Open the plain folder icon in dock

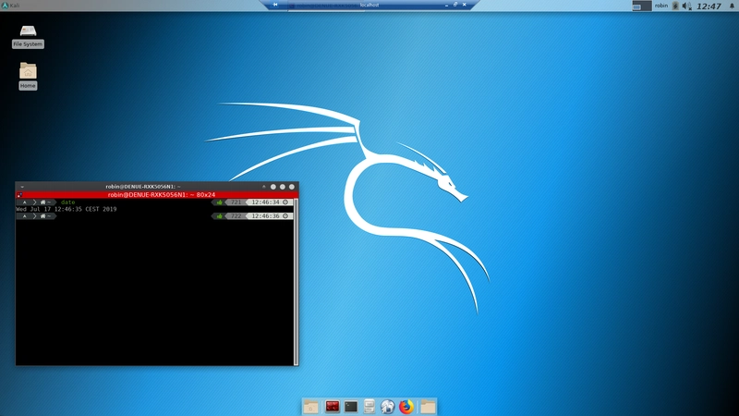[x=428, y=407]
